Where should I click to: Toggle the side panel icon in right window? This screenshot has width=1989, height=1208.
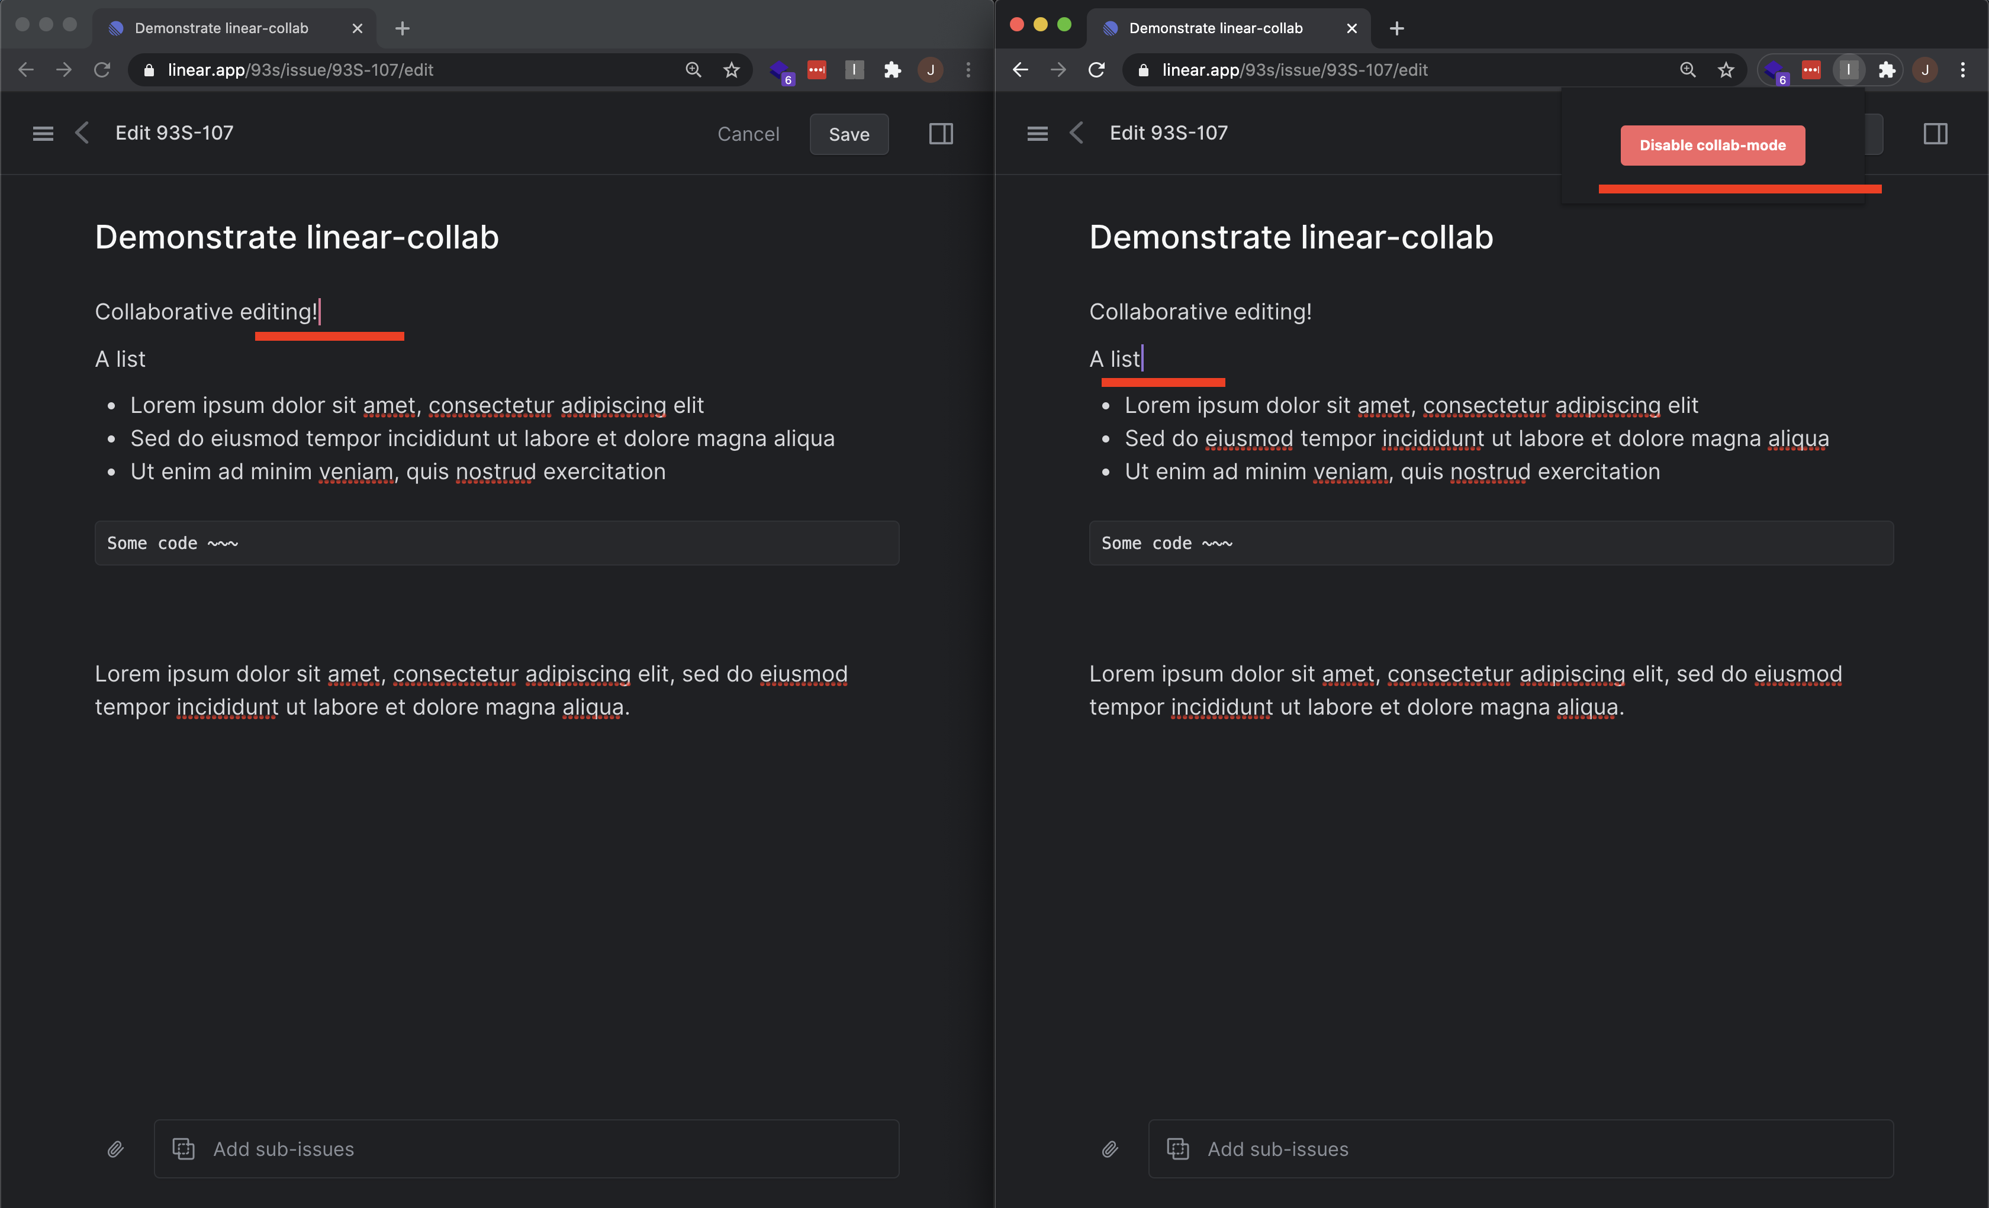1935,133
